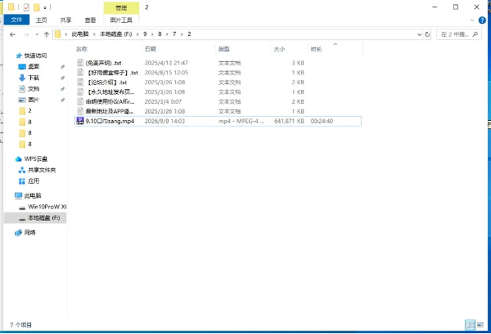Viewport: 491px width, 334px height.
Task: Click the New folder icon in title bar
Action: 36,7
